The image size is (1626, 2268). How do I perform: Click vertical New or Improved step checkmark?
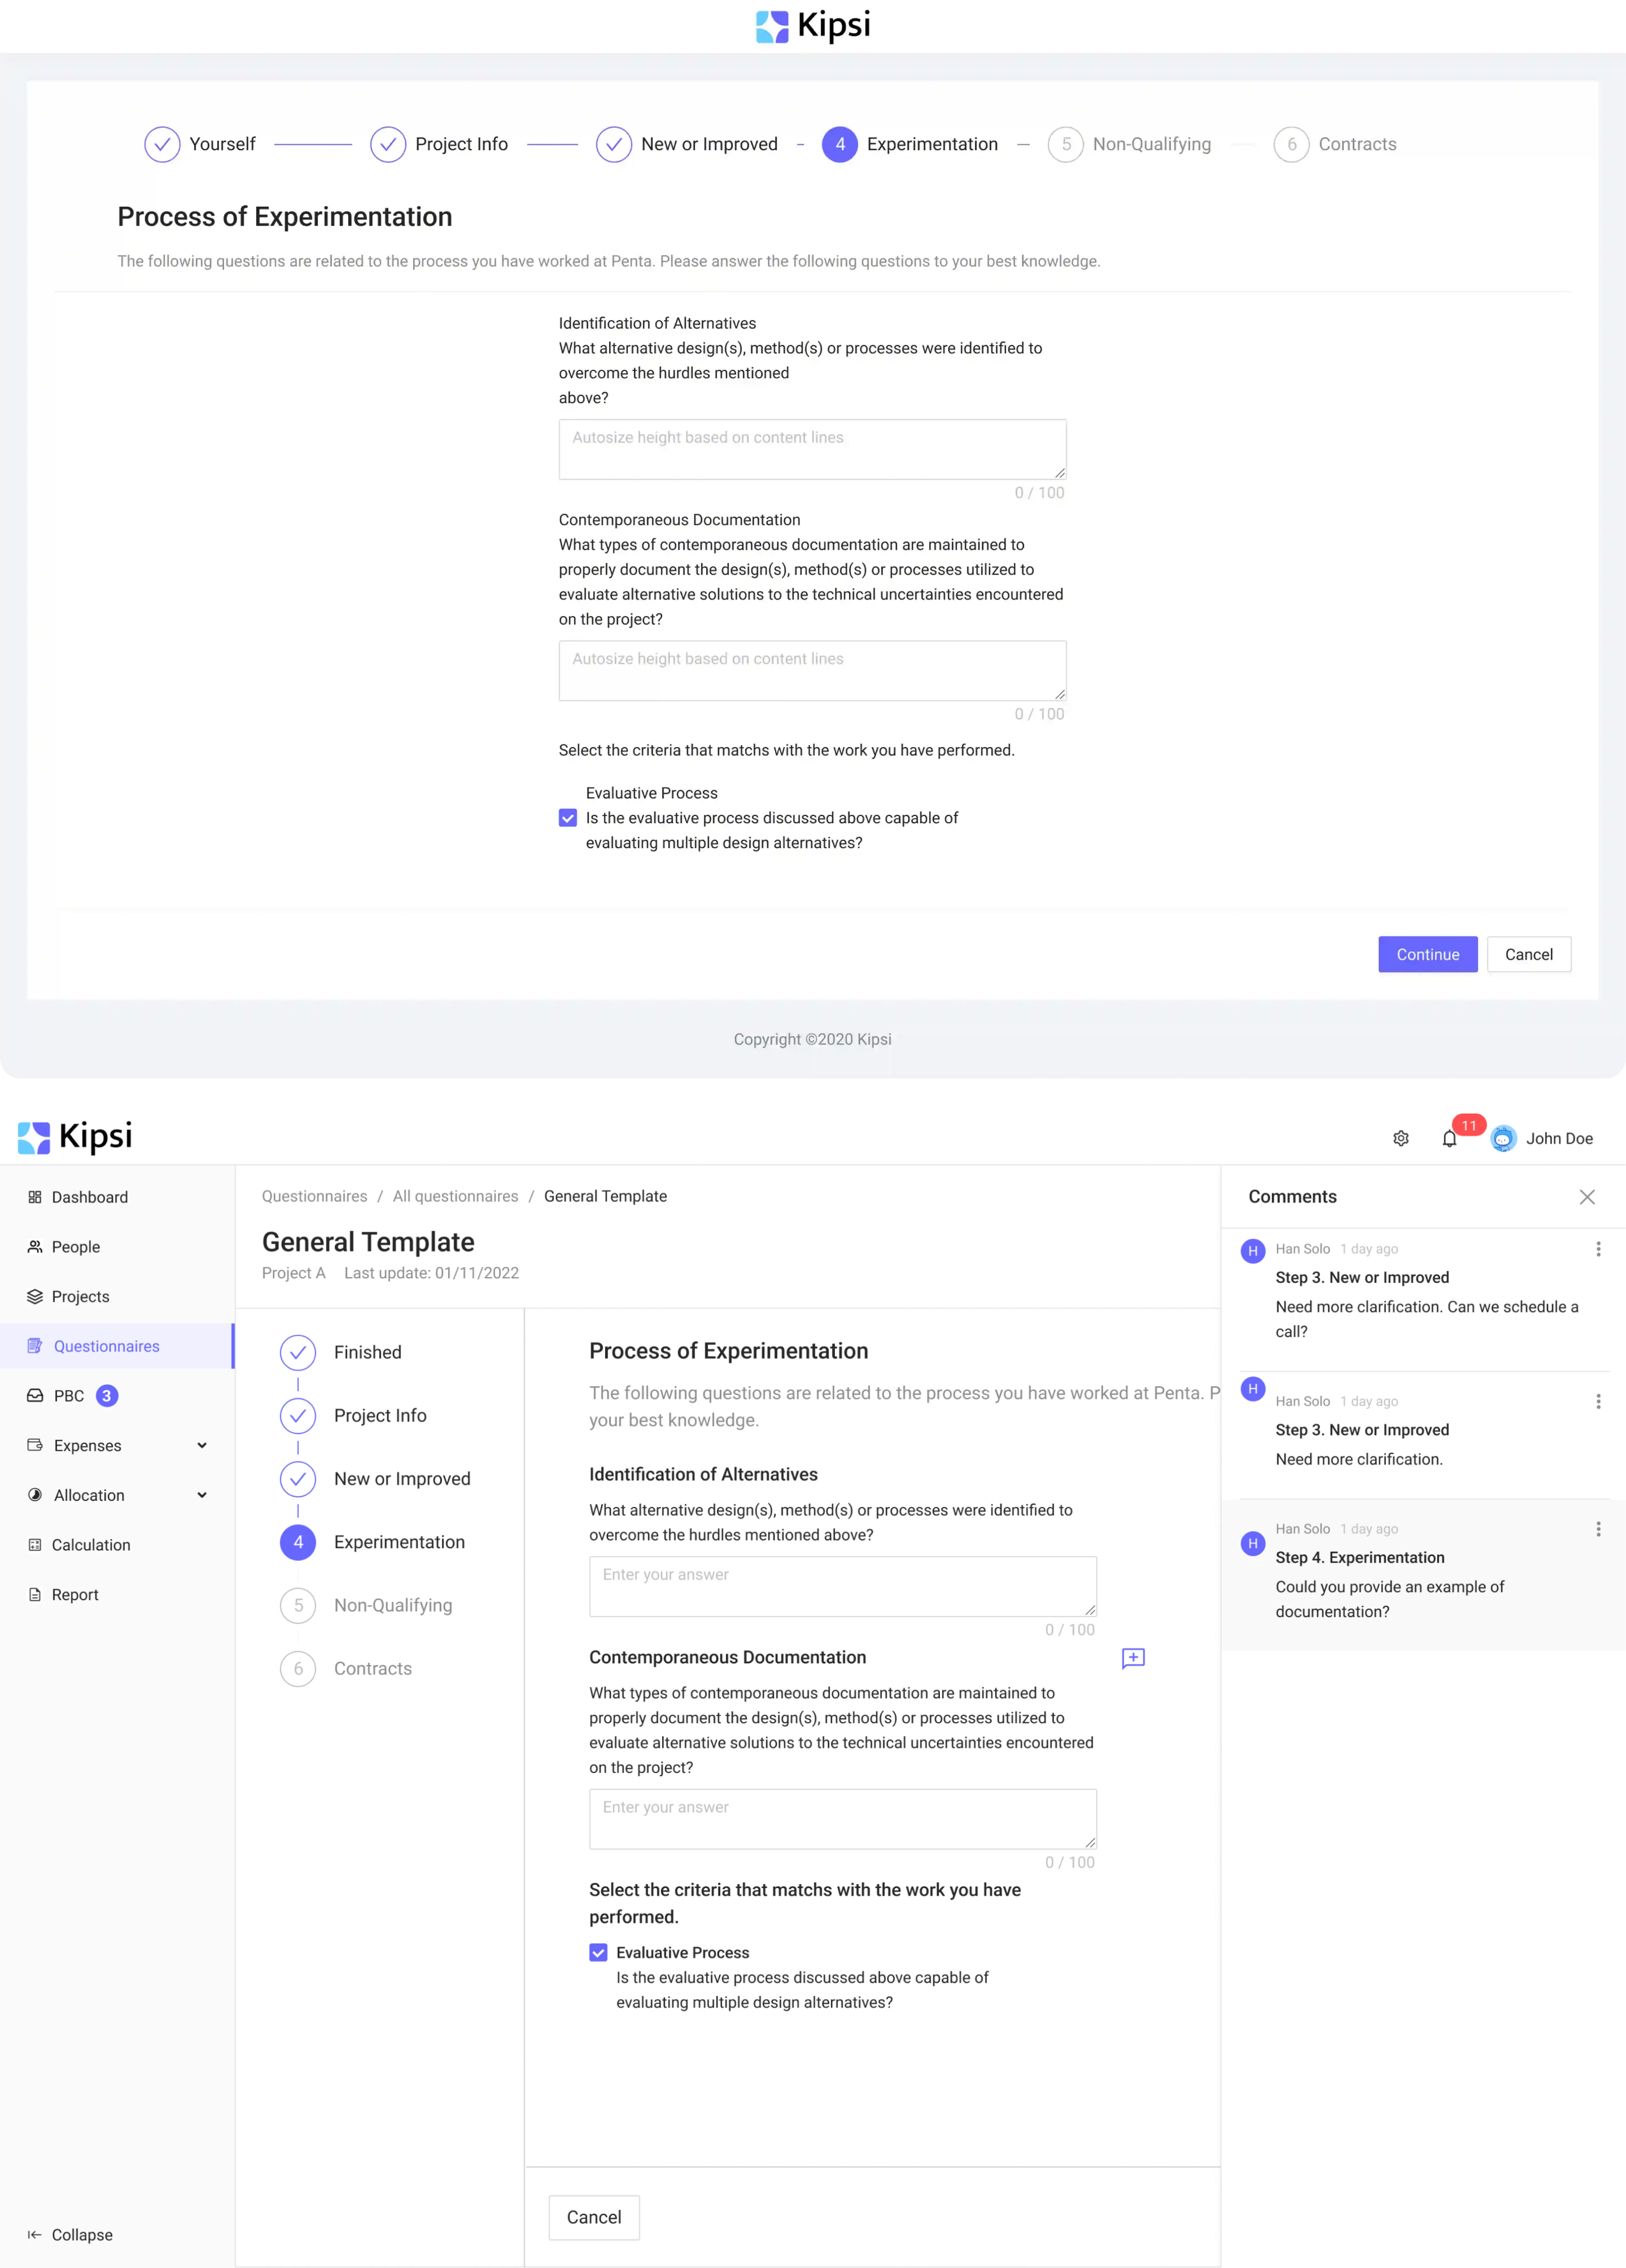(298, 1479)
